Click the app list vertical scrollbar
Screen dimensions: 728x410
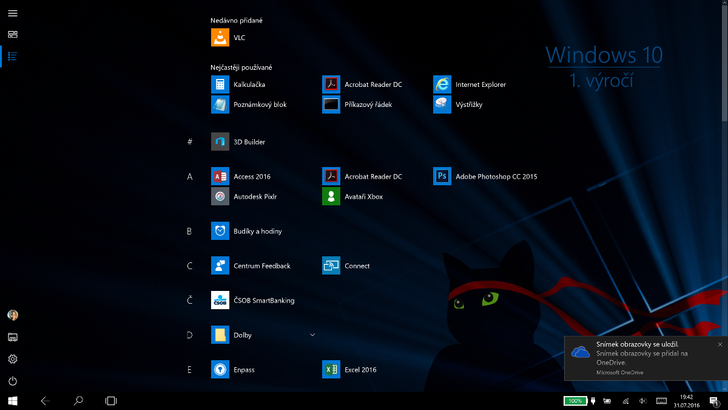(724, 61)
